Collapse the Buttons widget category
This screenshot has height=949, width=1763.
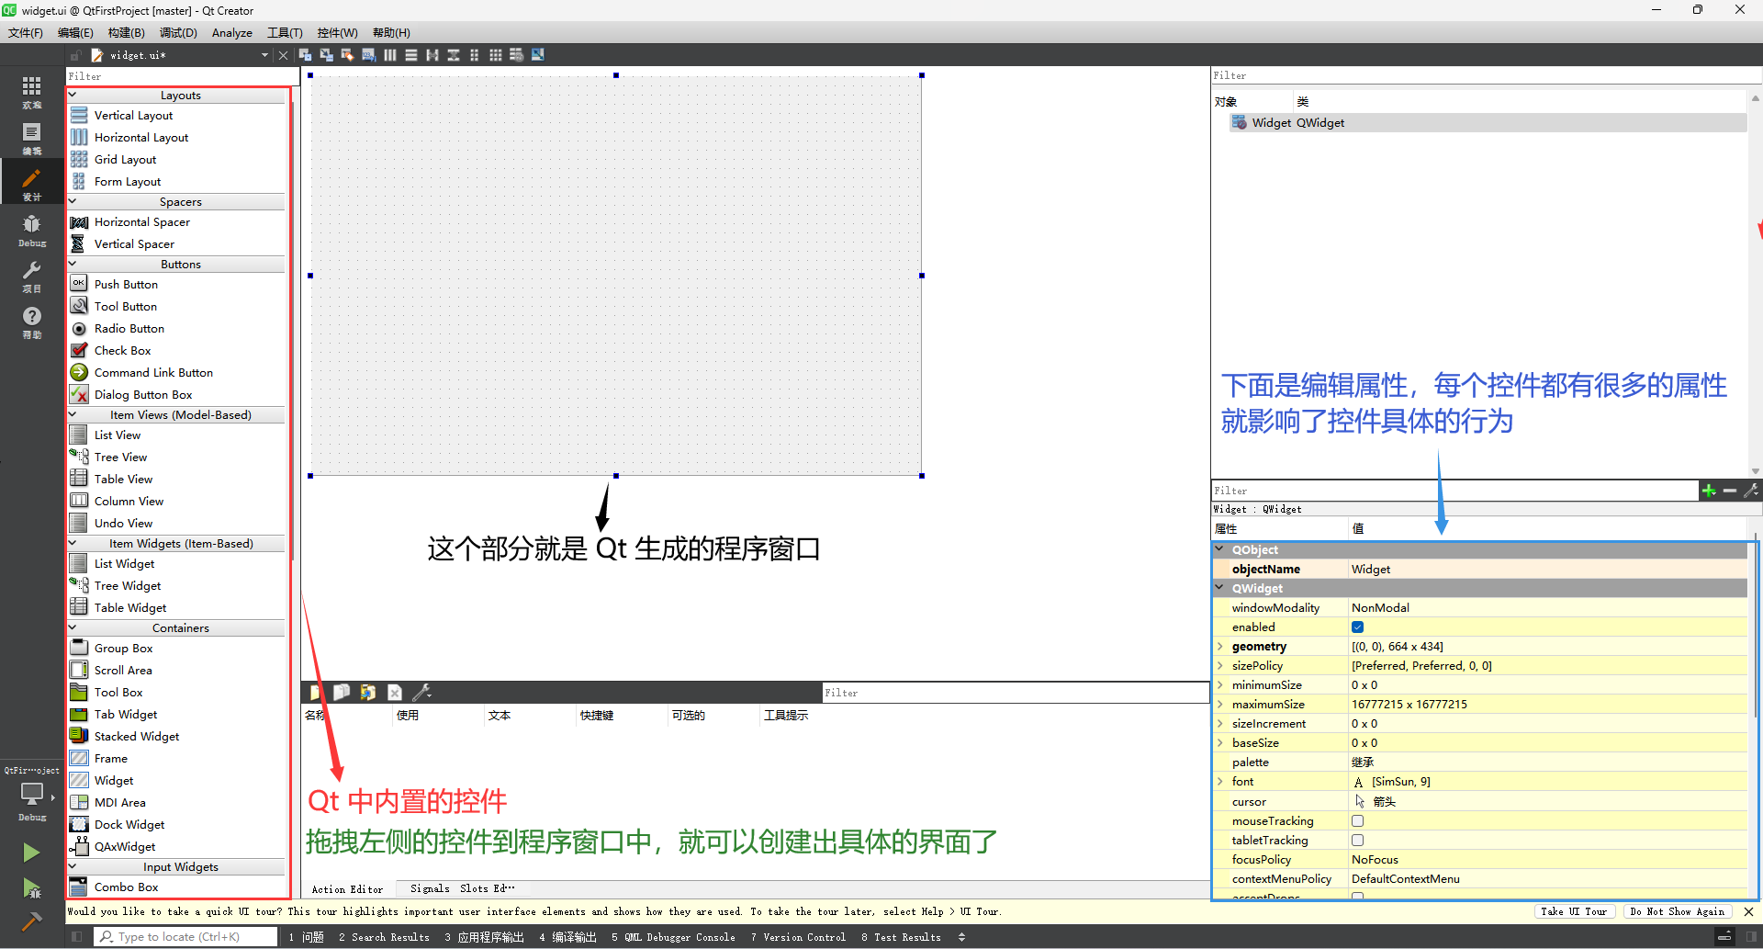point(73,264)
